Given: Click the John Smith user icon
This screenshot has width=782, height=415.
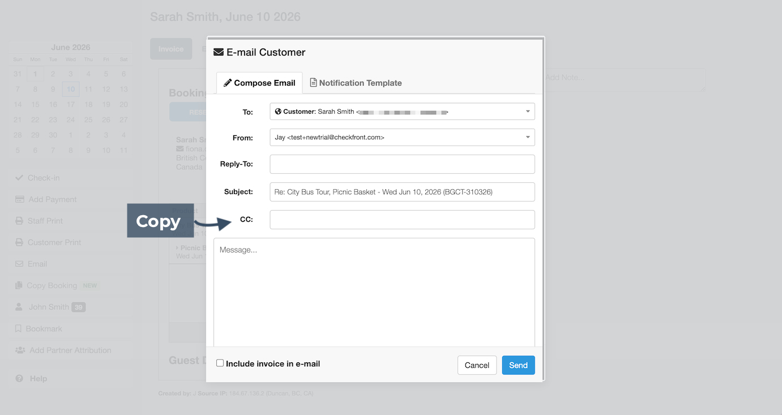Looking at the screenshot, I should click(x=19, y=307).
